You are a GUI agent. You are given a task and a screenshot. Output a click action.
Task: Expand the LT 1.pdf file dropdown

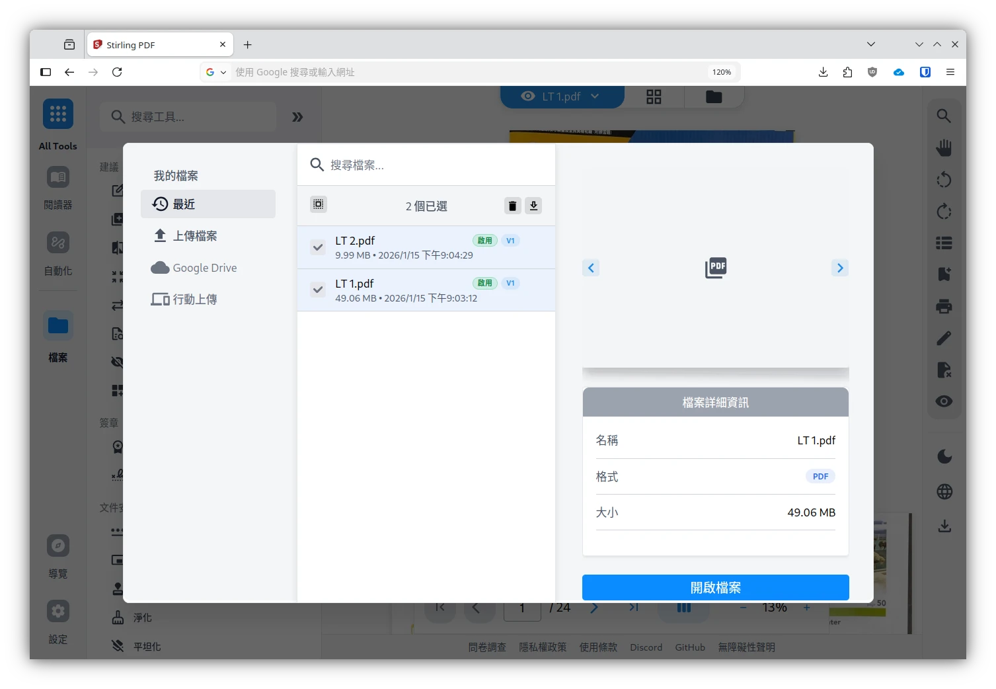tap(595, 97)
